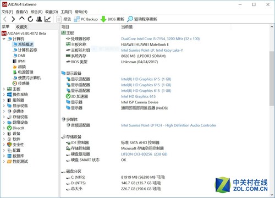This screenshot has width=275, height=198.
Task: Open the 查看(V) menu
Action: [x=22, y=12]
